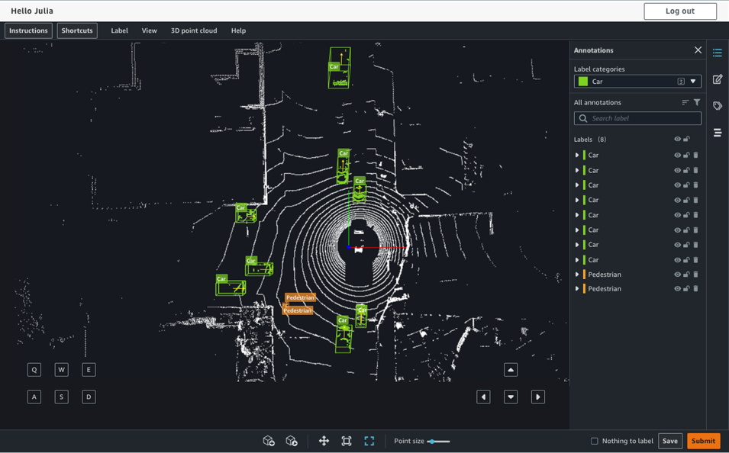The width and height of the screenshot is (729, 453).
Task: Expand the first Car annotation entry
Action: coord(577,156)
